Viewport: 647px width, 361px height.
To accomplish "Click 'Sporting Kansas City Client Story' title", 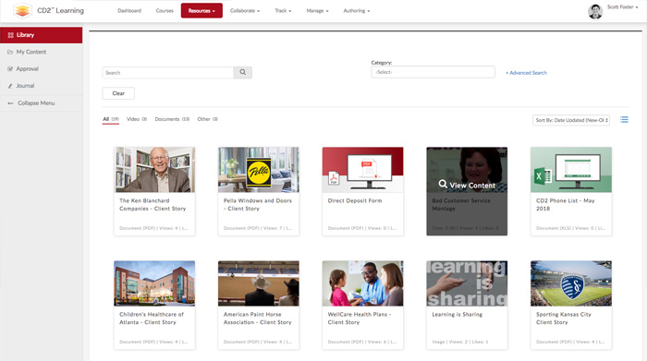I will coord(564,319).
